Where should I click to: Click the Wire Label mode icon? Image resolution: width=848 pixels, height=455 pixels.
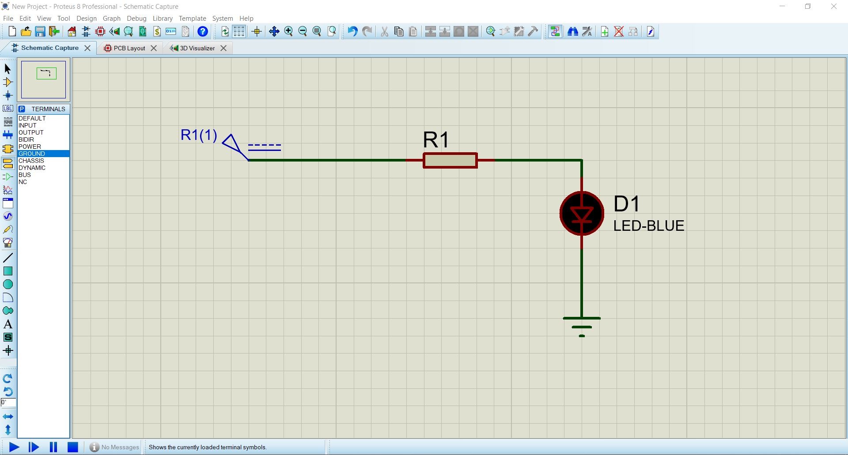pyautogui.click(x=8, y=109)
